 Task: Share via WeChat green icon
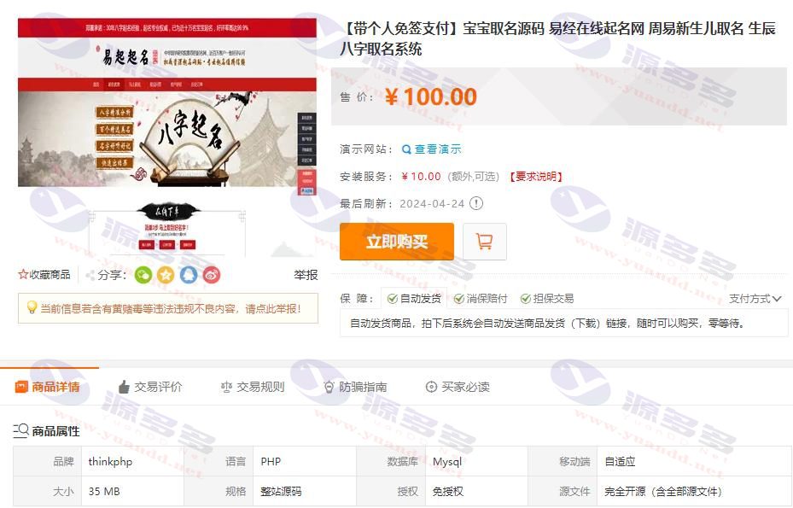click(143, 275)
